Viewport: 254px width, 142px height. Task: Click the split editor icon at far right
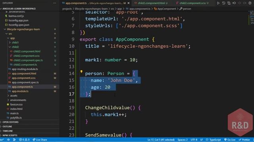pyautogui.click(x=250, y=3)
